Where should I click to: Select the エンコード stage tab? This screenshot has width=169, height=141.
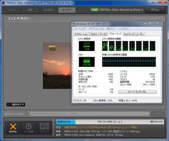pos(67,10)
